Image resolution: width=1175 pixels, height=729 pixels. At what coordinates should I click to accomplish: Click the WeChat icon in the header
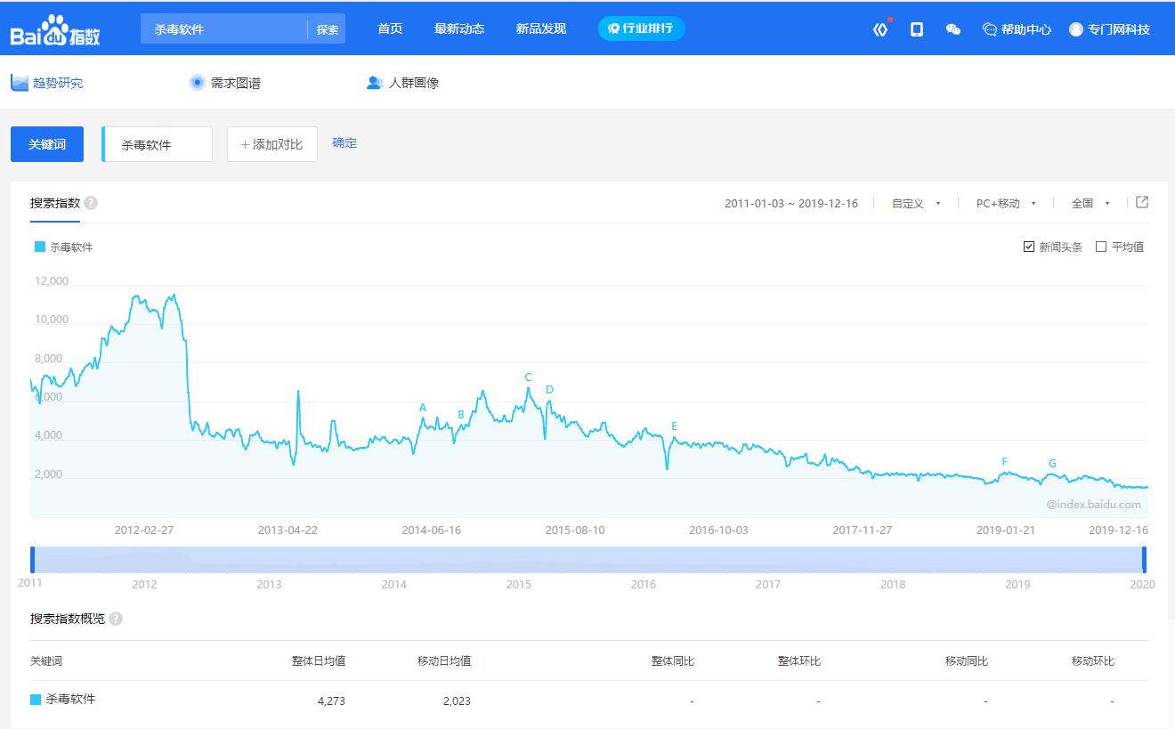(x=952, y=29)
